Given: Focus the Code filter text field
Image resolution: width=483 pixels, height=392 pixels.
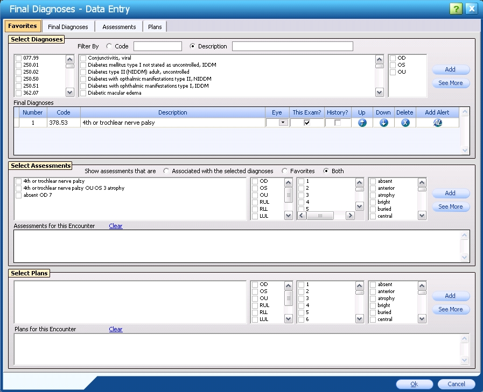Looking at the screenshot, I should click(158, 46).
